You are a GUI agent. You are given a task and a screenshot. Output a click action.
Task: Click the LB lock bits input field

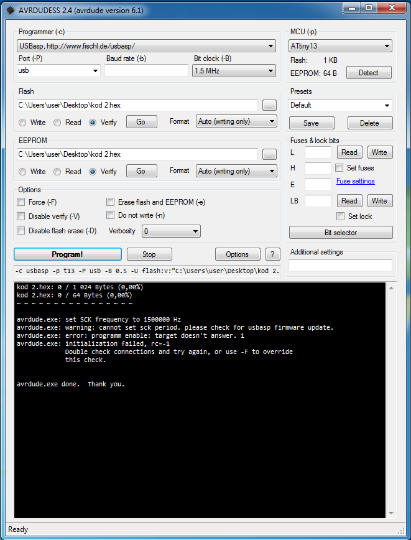pyautogui.click(x=318, y=201)
